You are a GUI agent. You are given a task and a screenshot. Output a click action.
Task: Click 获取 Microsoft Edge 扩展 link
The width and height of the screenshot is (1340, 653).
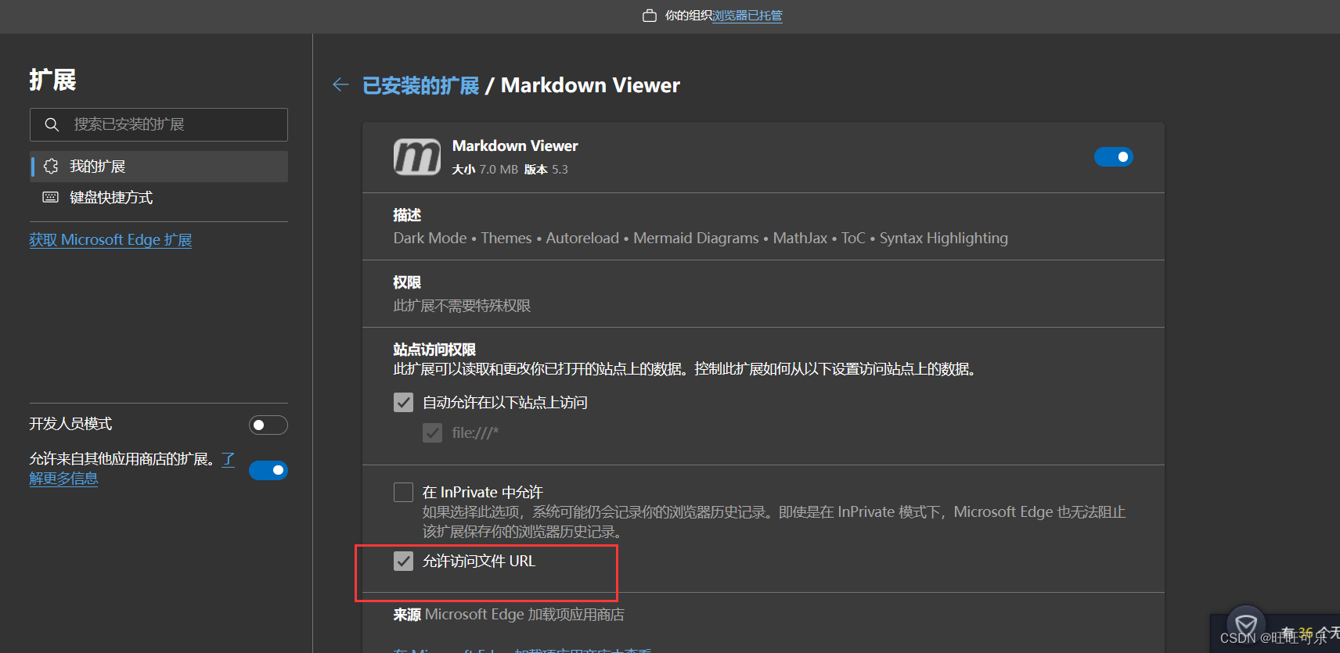click(110, 240)
